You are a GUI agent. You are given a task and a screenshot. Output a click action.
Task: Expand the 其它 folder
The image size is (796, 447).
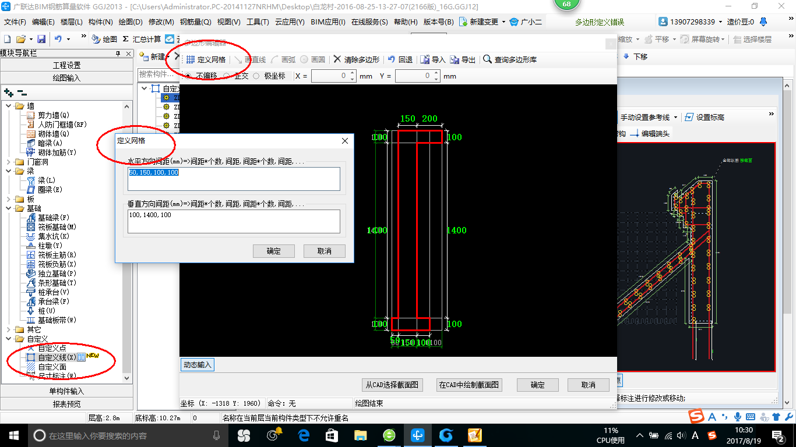tap(8, 329)
